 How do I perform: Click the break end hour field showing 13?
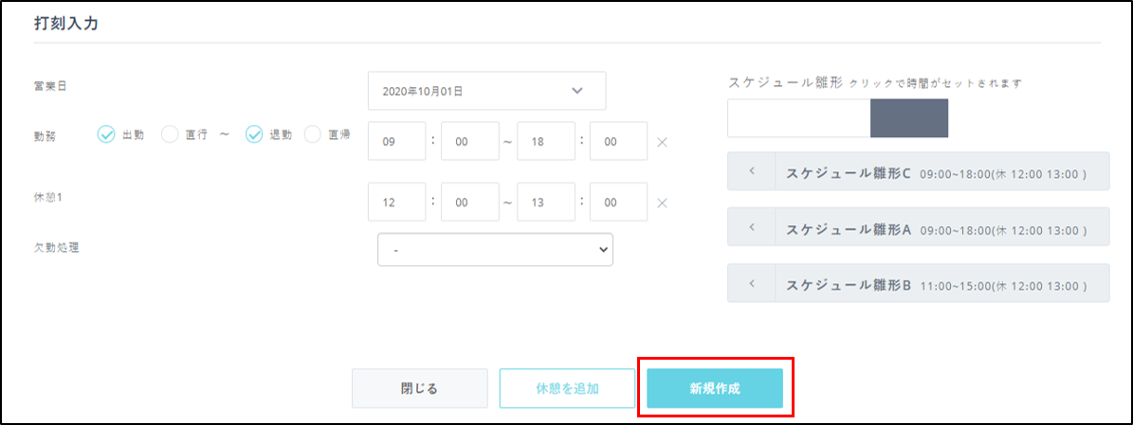click(x=545, y=203)
